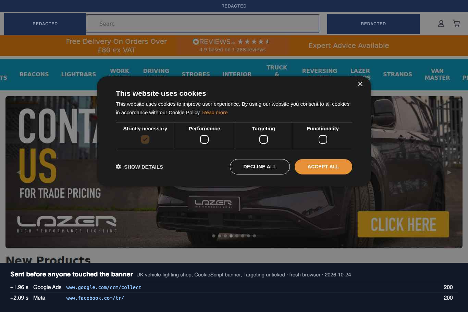
Task: Follow the Read more cookie policy link
Action: 215,112
